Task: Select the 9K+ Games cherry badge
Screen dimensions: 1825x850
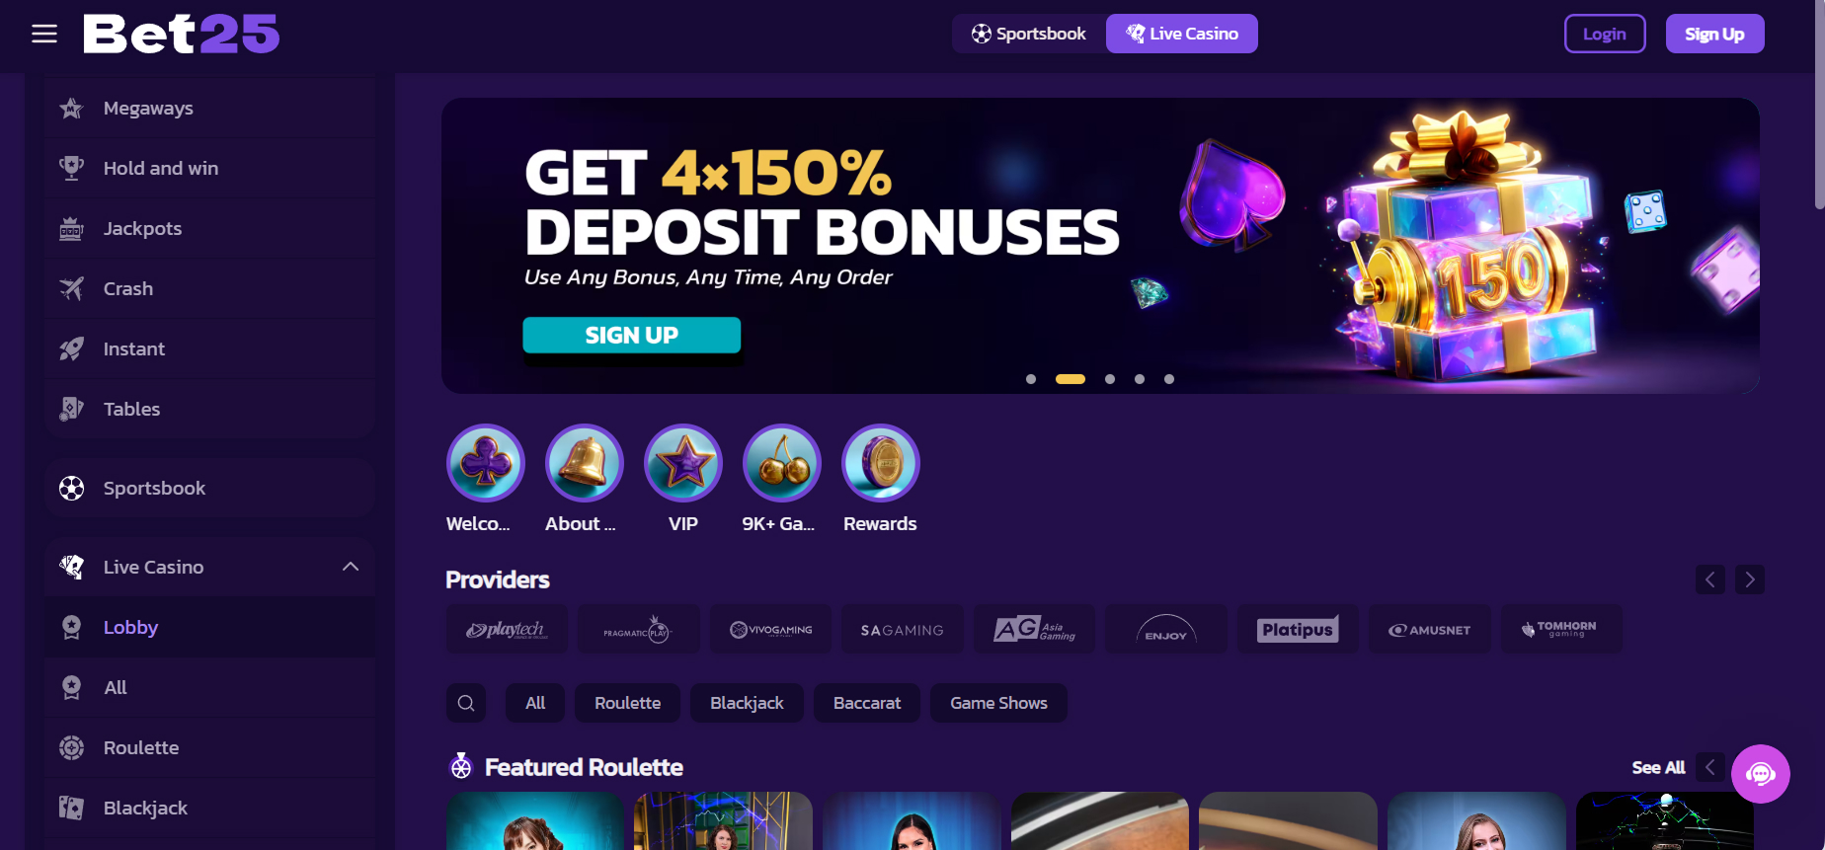Action: 781,463
